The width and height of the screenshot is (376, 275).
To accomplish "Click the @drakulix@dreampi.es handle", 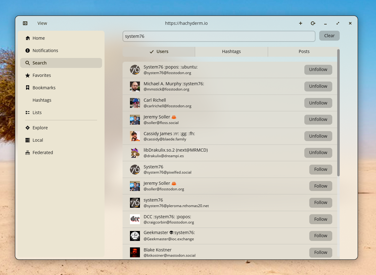I will (163, 156).
